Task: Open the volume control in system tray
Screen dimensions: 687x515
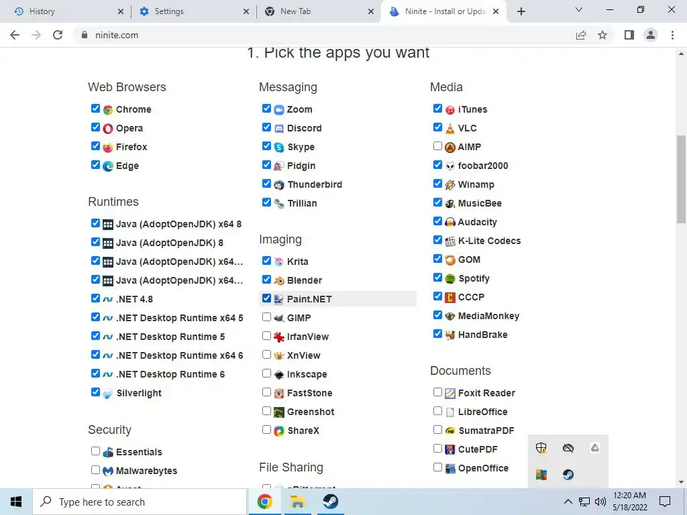Action: pos(600,502)
